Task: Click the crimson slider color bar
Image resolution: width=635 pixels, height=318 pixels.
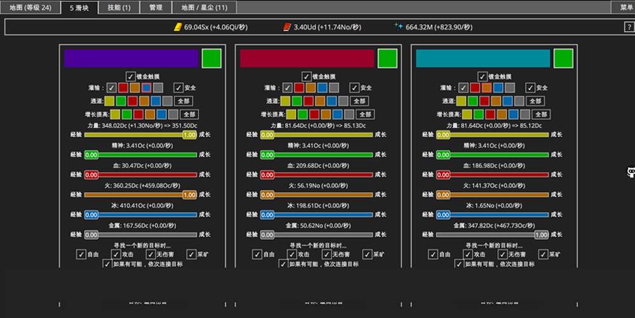Action: pos(307,58)
